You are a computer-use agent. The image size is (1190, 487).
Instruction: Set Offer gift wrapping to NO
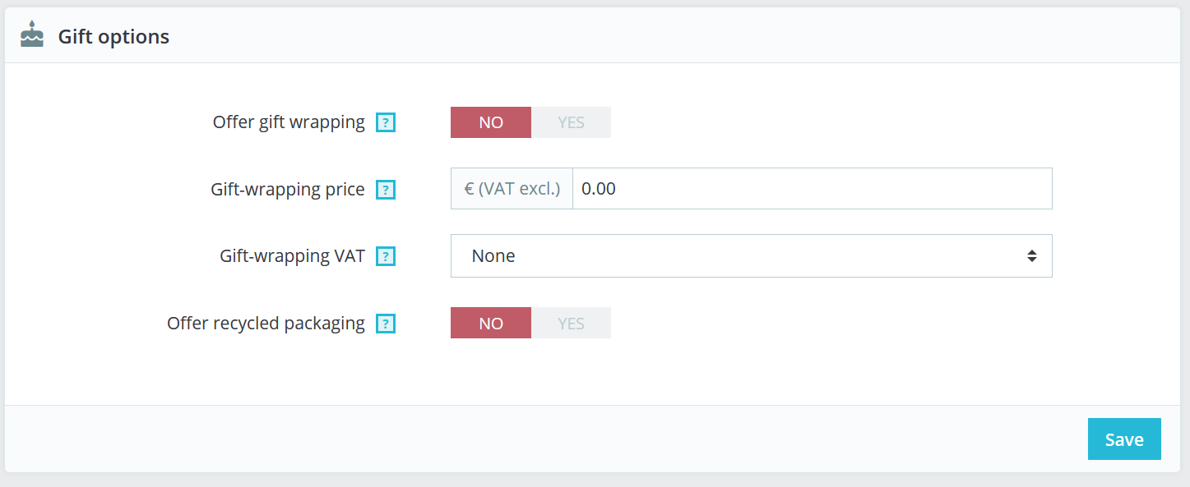pos(491,122)
